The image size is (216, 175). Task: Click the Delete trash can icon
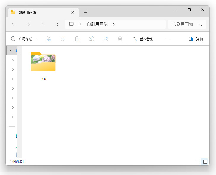pos(120,39)
